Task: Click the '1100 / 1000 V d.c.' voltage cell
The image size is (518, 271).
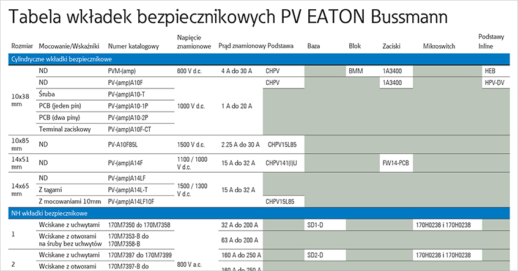Action: tap(192, 163)
